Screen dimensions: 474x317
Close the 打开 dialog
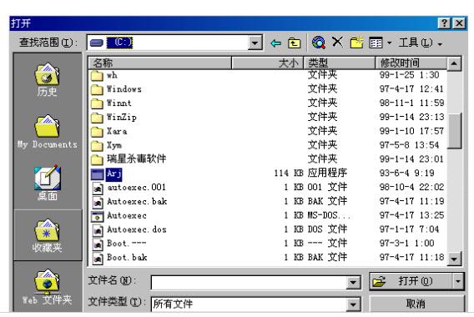click(459, 23)
